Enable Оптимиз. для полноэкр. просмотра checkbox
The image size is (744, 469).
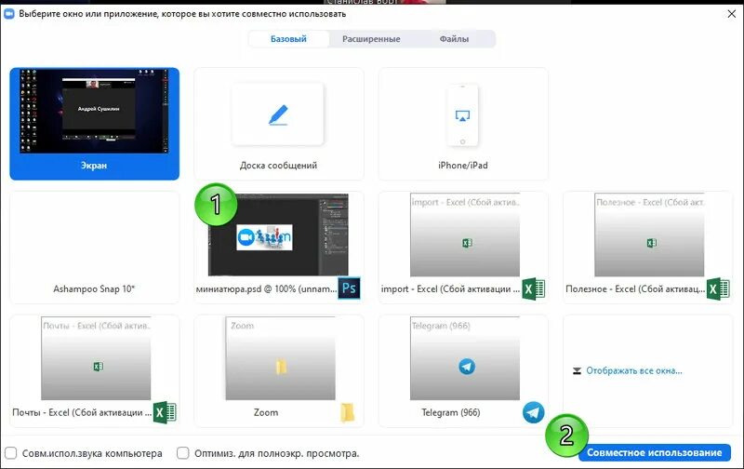coord(182,453)
